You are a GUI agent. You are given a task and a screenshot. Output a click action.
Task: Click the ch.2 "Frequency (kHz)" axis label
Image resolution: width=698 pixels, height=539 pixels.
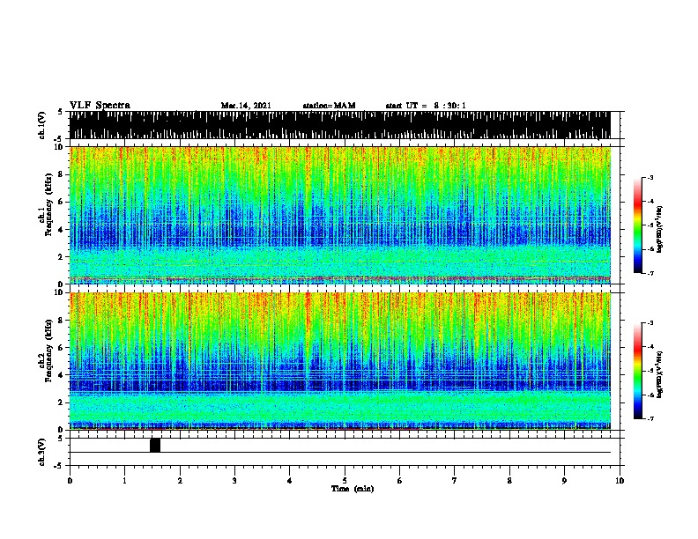tap(48, 351)
